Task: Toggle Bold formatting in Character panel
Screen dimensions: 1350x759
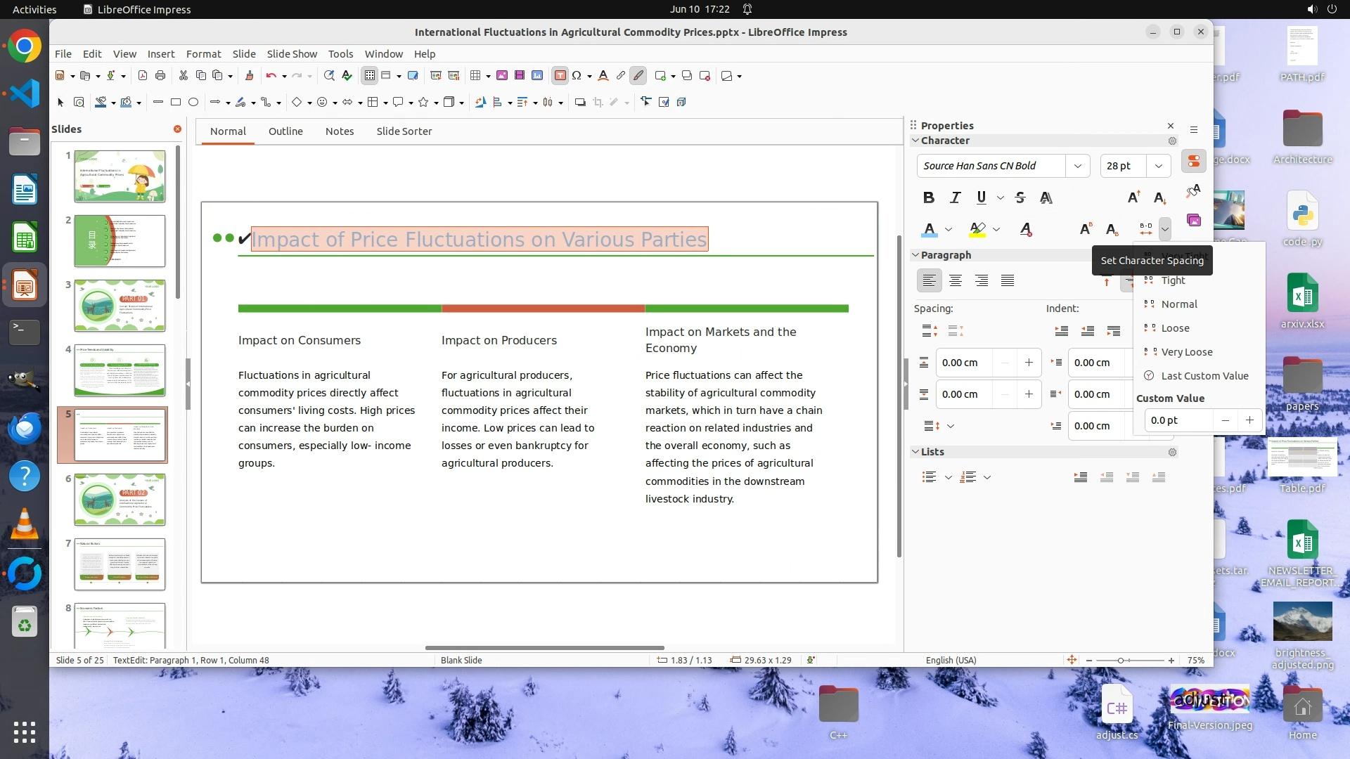Action: click(x=928, y=197)
